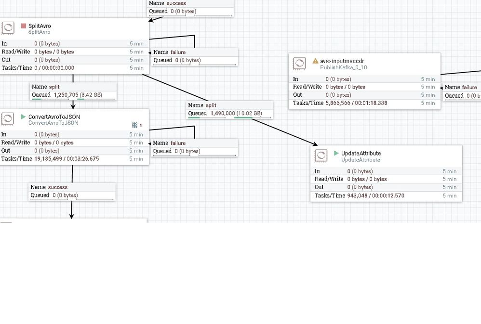
Task: Click the 'Read/Write' row of avro inputmsccdr
Action: point(364,87)
